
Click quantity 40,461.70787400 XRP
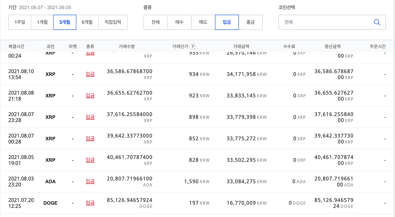130,160
